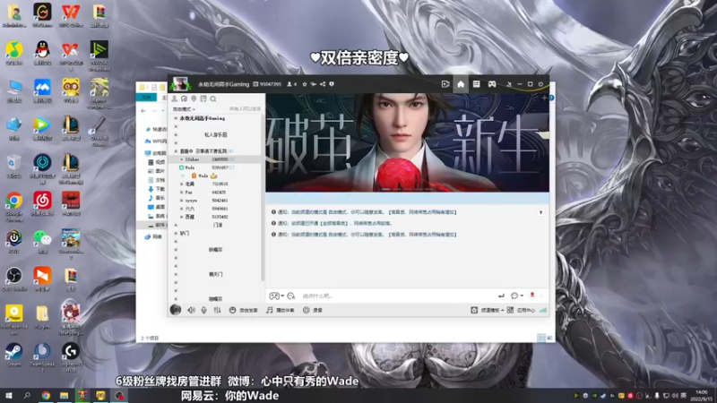This screenshot has width=717, height=403.
Task: Click the video playback icon in title bar
Action: tap(445, 84)
